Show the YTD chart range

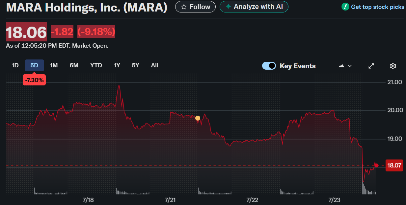(x=96, y=65)
